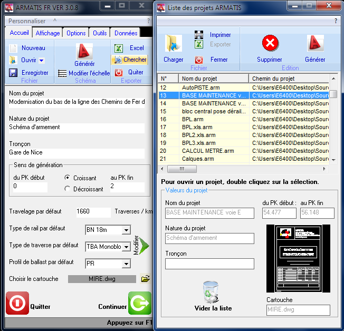Select row 21 Calques.arm
This screenshot has width=344, height=331.
(x=244, y=159)
